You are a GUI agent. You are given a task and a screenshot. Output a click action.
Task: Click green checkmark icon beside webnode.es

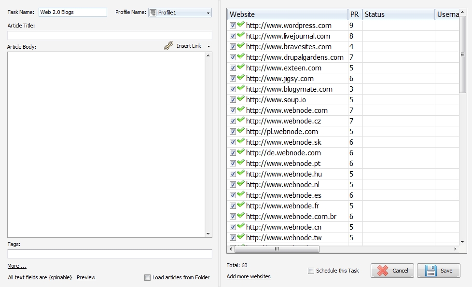point(240,194)
